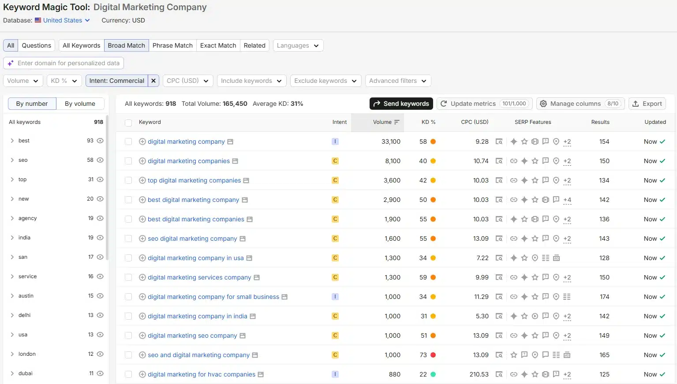
Task: Open the Advanced filters dropdown
Action: click(398, 81)
